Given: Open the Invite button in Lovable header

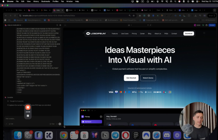Looking at the screenshot, I should coord(197,25).
